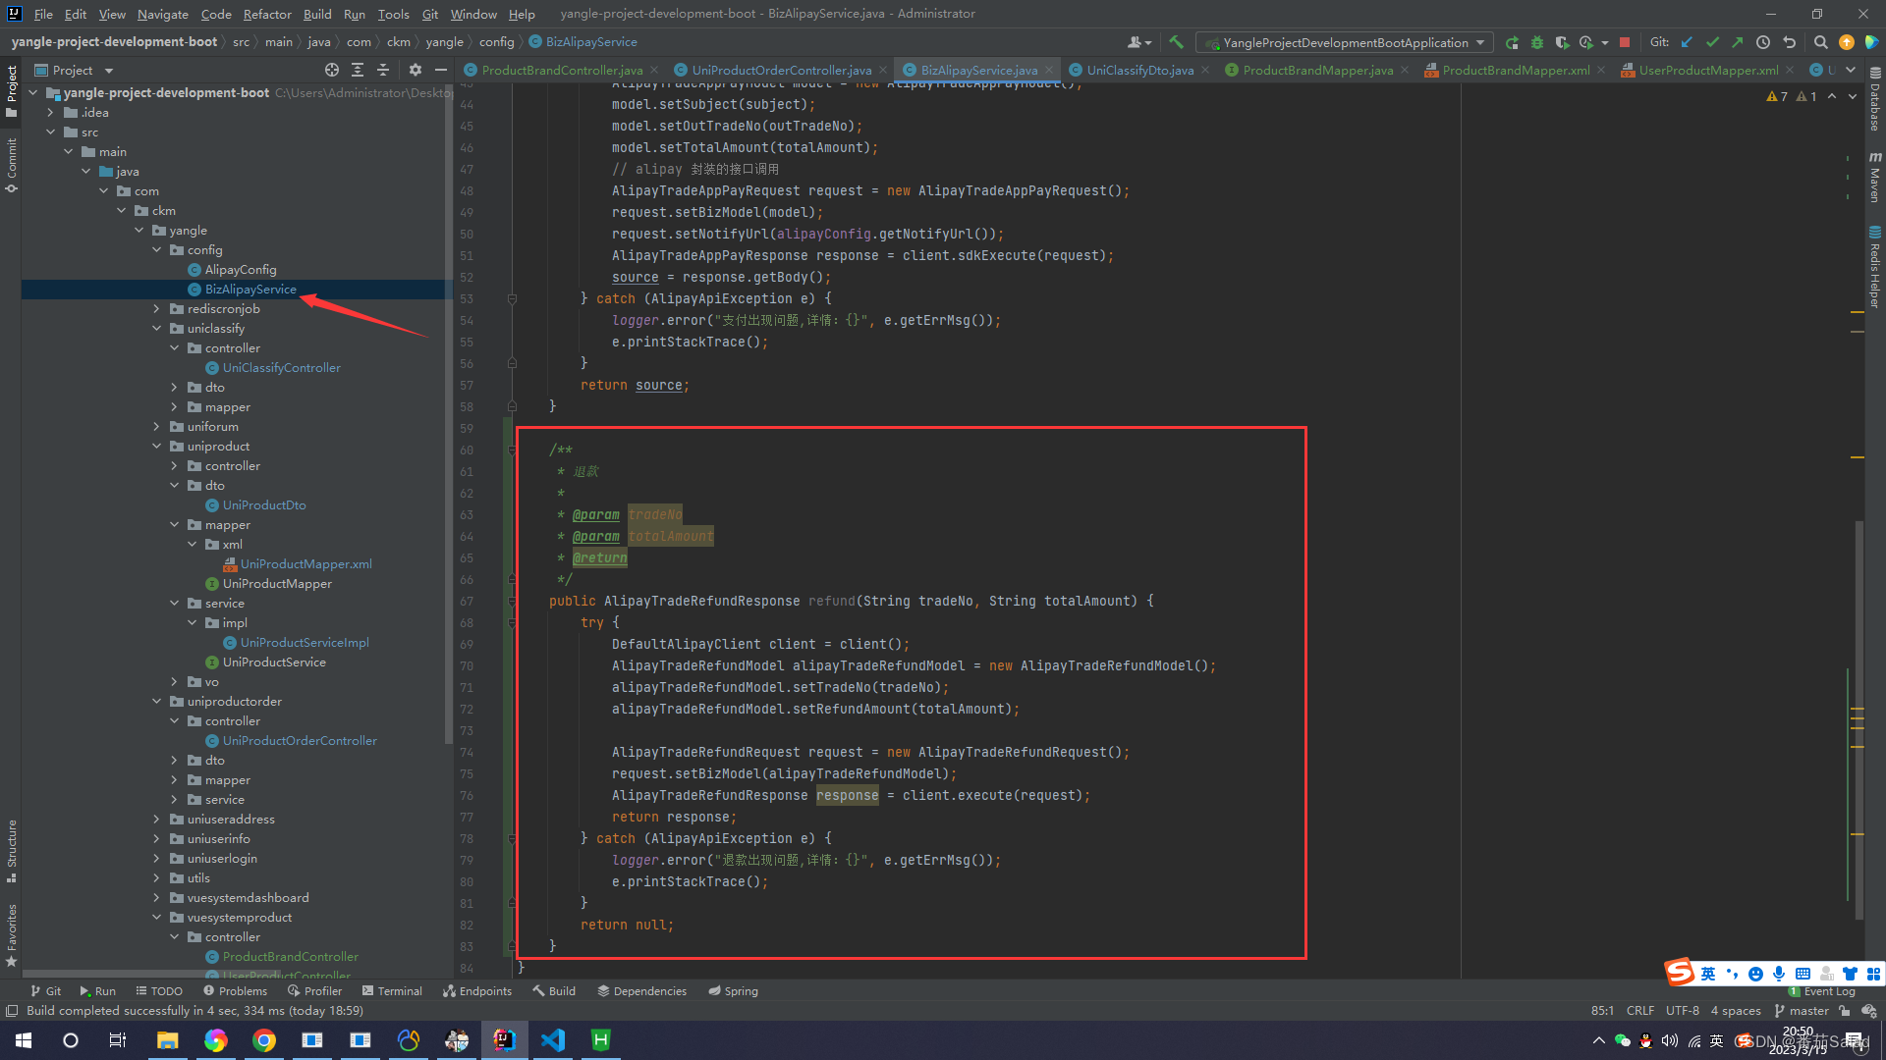
Task: Collapse the config folder
Action: click(157, 249)
